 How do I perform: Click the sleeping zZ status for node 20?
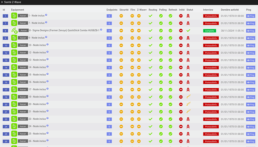click(x=188, y=104)
